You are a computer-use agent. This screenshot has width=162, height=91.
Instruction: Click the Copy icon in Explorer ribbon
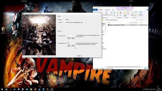click(106, 13)
